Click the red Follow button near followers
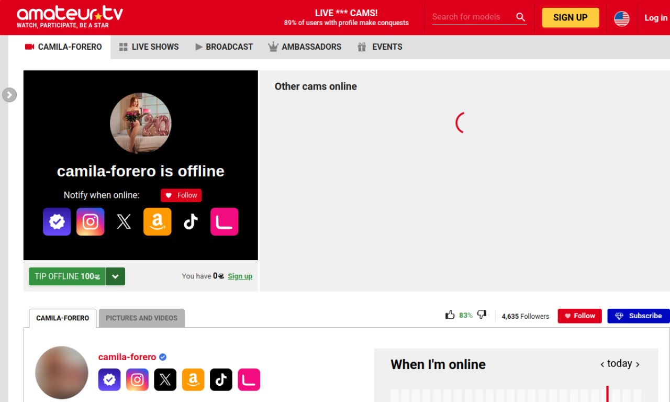The width and height of the screenshot is (670, 402). click(580, 316)
